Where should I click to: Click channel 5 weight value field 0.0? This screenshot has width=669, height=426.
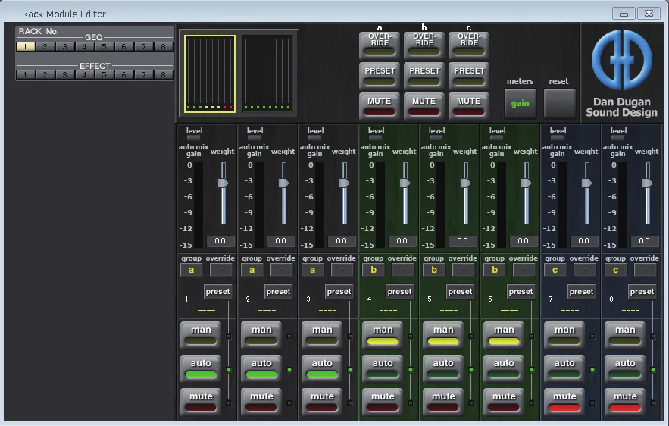[462, 241]
